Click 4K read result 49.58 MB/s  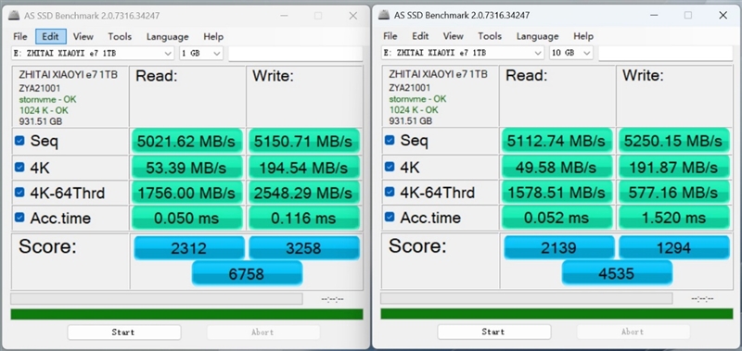point(557,167)
